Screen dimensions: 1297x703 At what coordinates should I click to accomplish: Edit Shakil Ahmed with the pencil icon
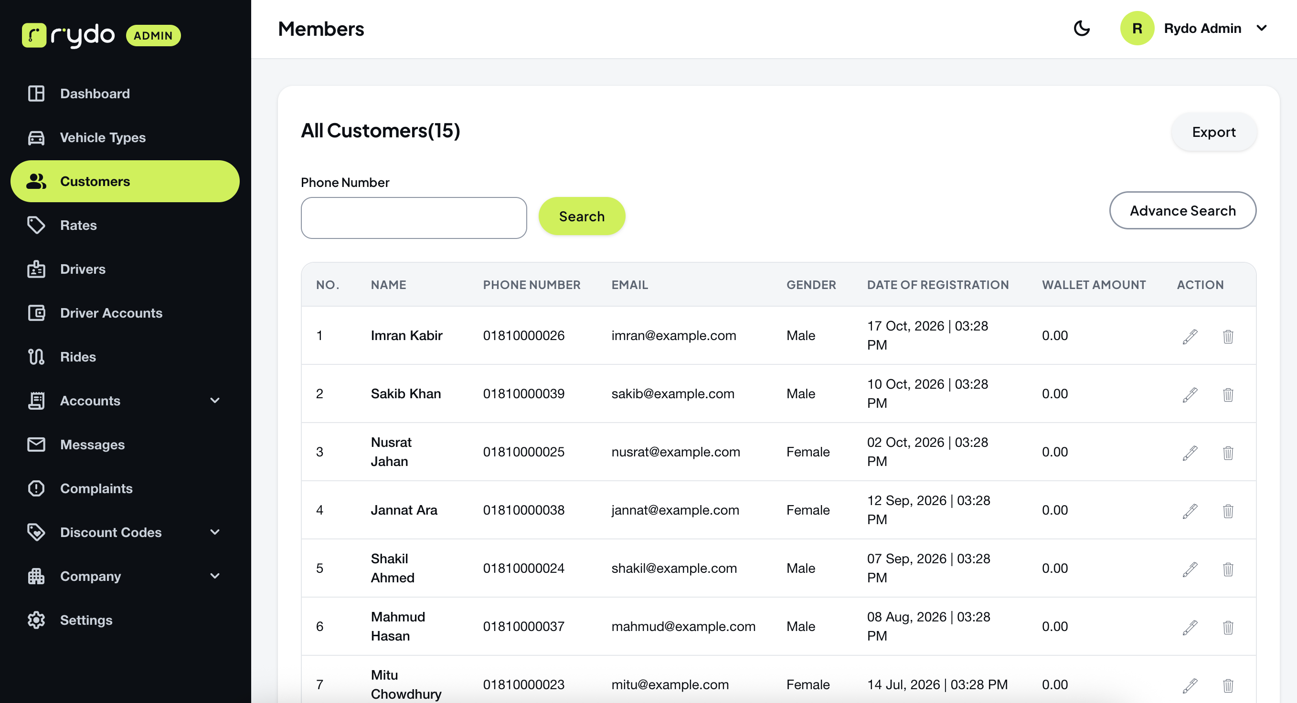[1190, 569]
